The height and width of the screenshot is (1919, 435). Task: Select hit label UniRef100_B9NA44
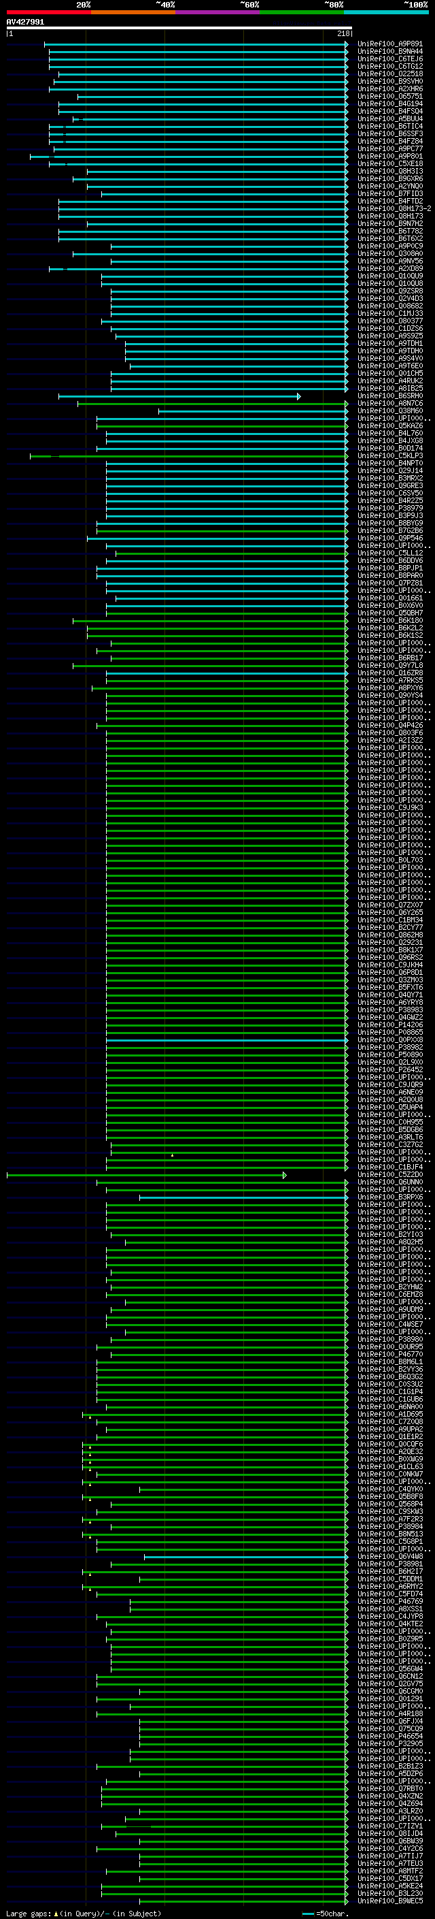(389, 52)
